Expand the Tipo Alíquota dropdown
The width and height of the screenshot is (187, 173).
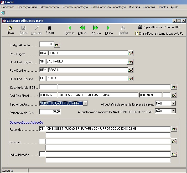85,103
